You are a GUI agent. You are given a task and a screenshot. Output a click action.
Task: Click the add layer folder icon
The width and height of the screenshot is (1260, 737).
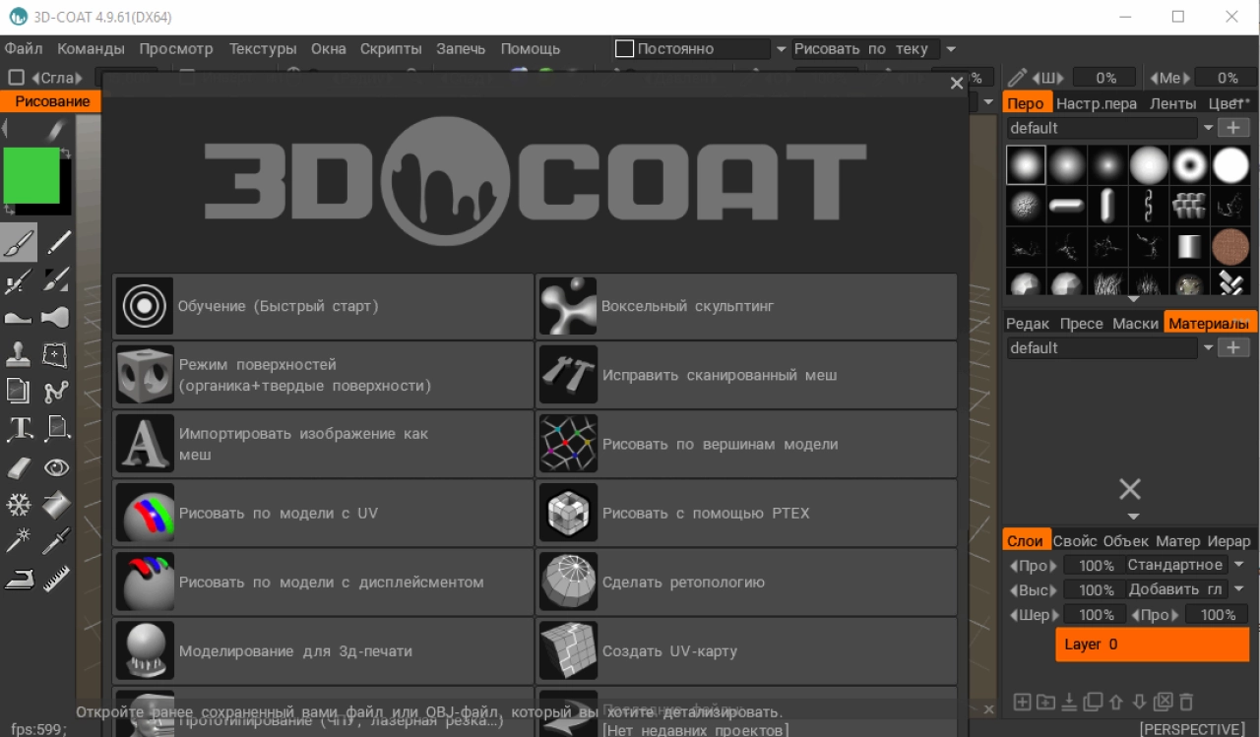click(x=1045, y=702)
